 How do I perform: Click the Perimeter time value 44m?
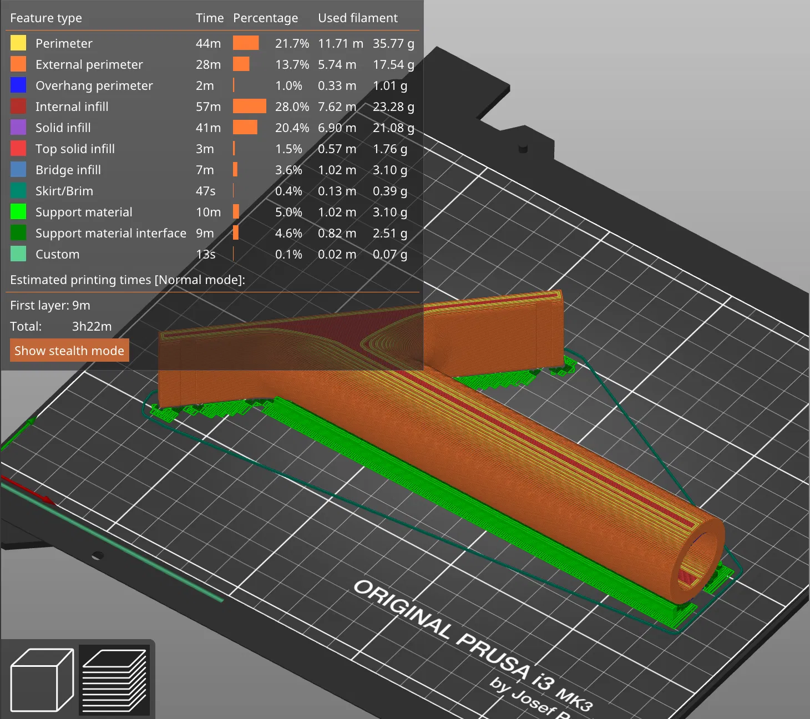209,43
